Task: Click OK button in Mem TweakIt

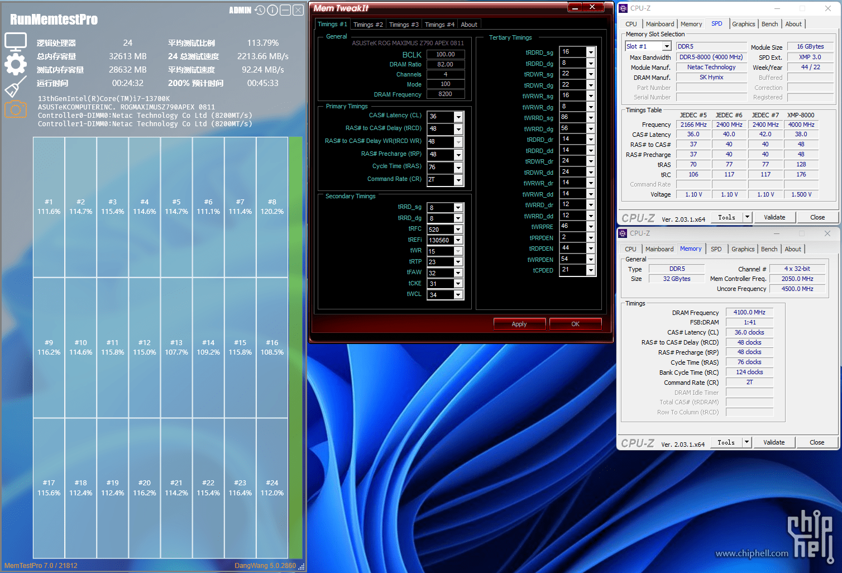Action: [x=576, y=324]
